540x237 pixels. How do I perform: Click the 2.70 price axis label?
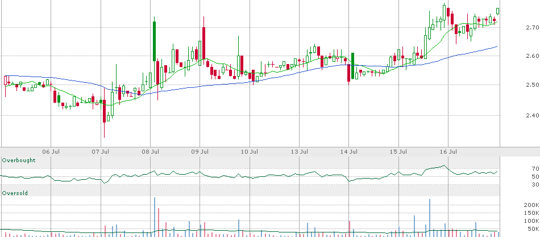point(532,27)
